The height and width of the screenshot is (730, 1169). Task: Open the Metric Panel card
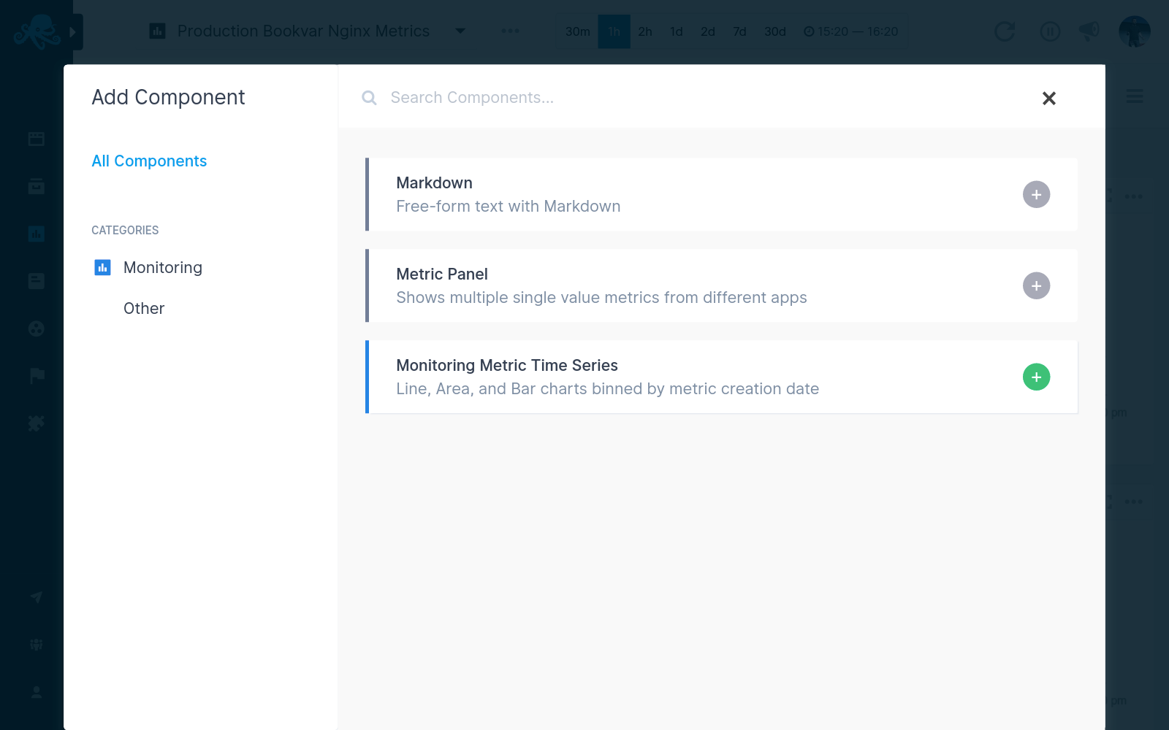pyautogui.click(x=721, y=285)
